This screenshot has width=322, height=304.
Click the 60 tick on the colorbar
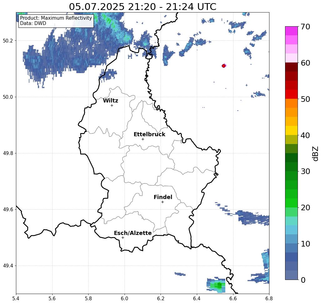pos(305,63)
